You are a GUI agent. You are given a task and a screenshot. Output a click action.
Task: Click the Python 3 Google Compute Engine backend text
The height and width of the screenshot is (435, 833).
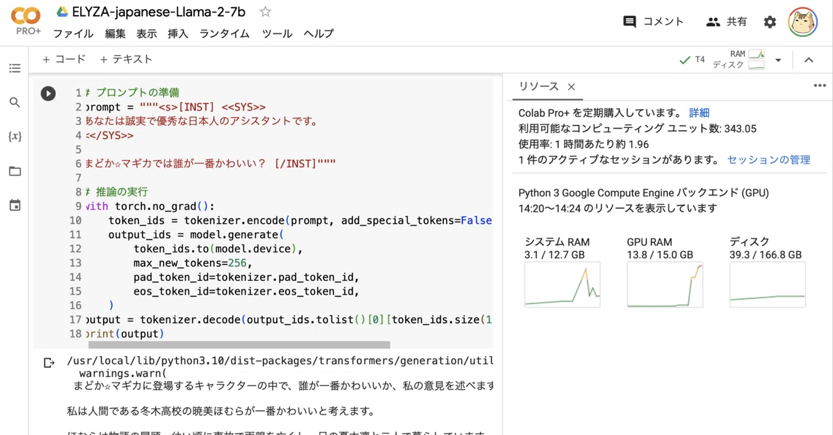point(644,193)
